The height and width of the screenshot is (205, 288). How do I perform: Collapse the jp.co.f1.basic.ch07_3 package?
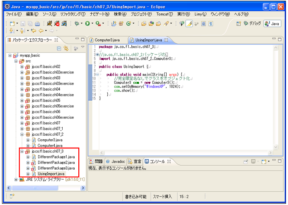pos(22,151)
